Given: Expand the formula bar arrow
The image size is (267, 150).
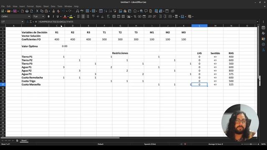Looking at the screenshot, I should point(257,22).
